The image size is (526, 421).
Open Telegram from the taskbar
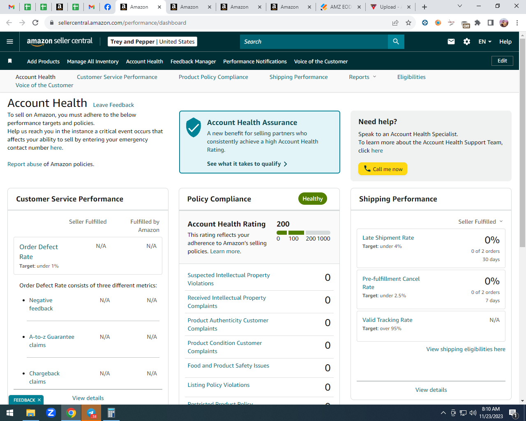(91, 413)
